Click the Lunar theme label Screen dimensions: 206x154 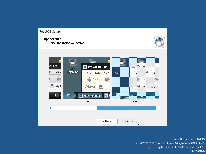coord(86,101)
